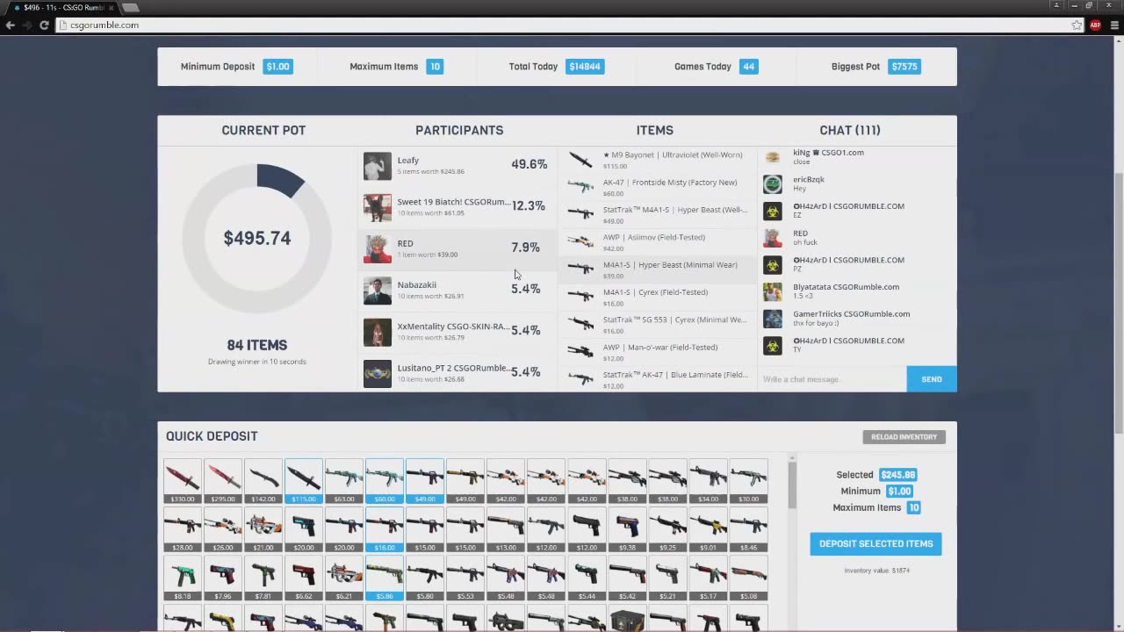Screen dimensions: 1124x632
Task: Select the $26.00 AWP thumbnail
Action: [223, 529]
